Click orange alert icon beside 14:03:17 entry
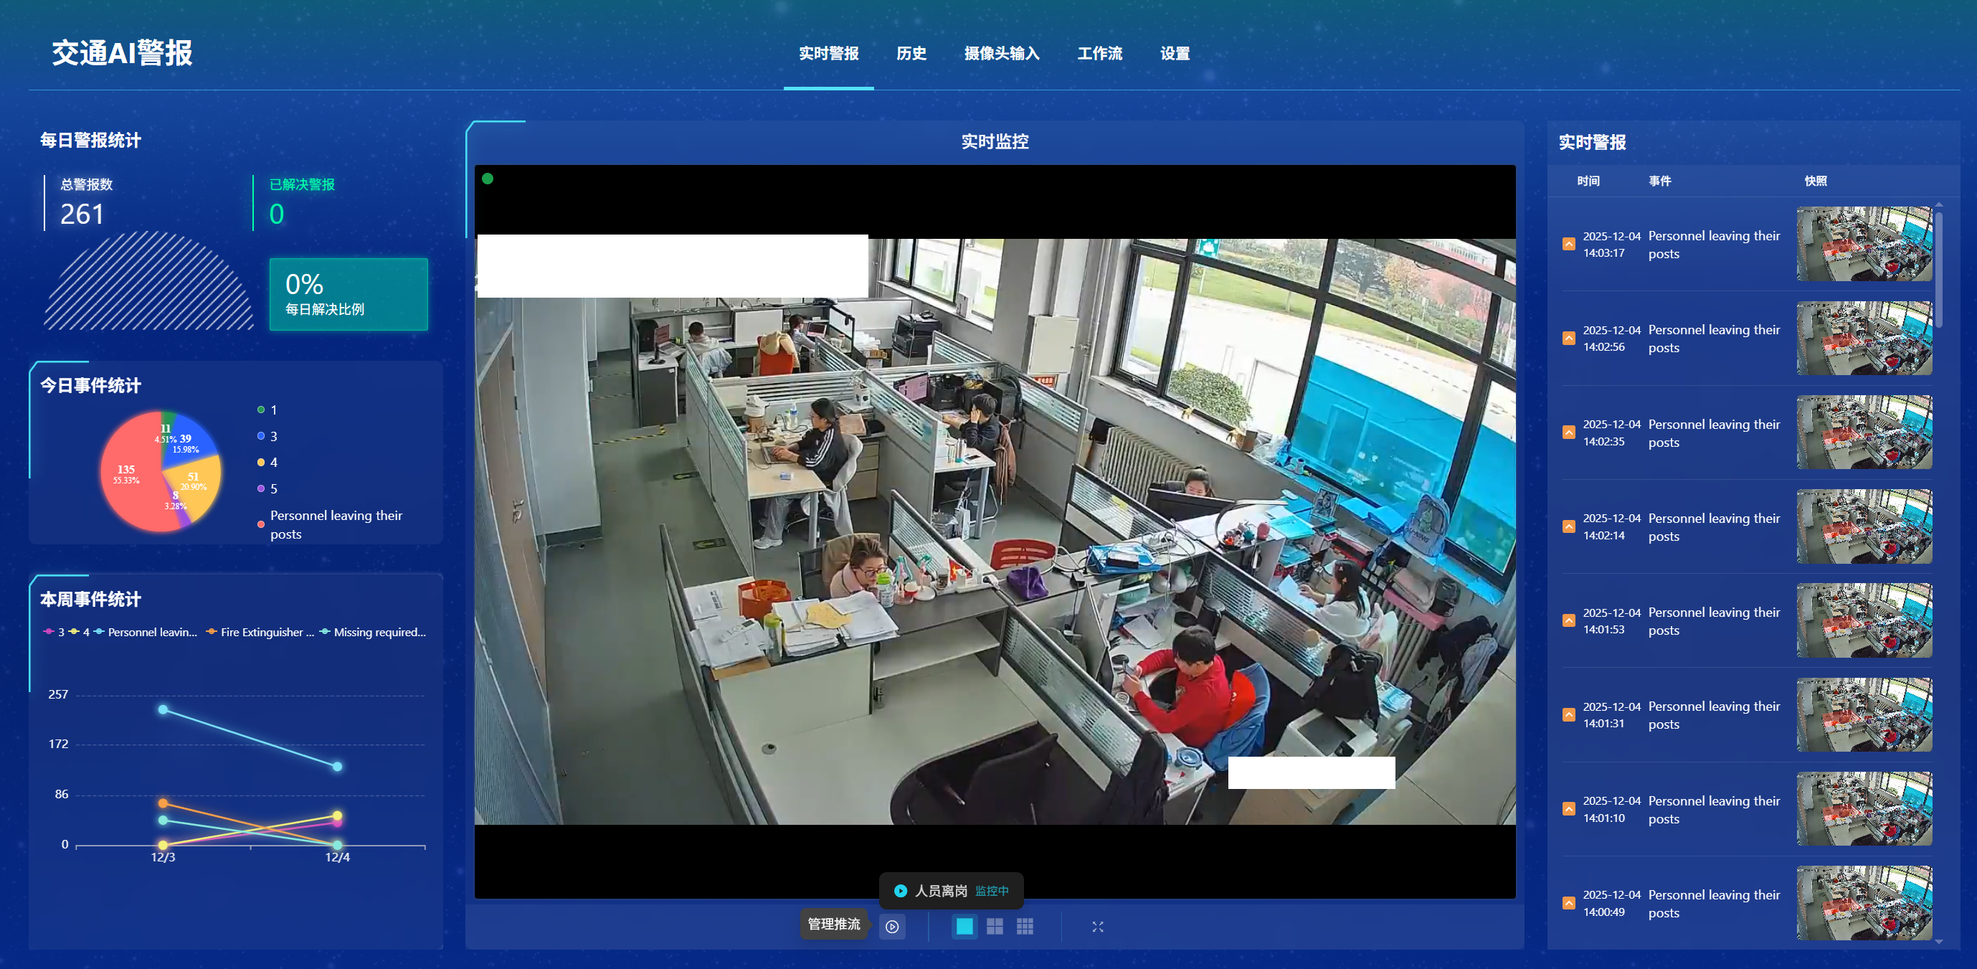This screenshot has width=1977, height=969. (1569, 244)
